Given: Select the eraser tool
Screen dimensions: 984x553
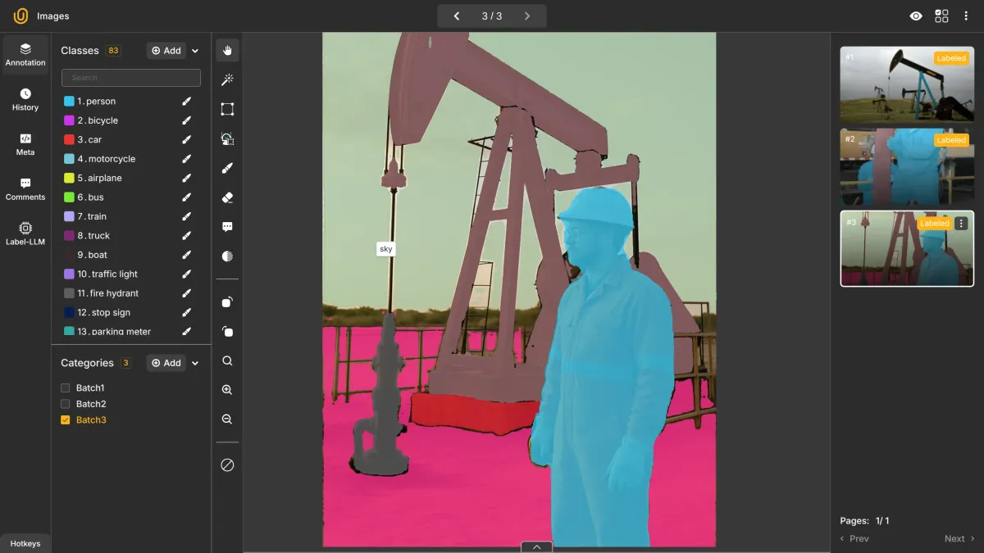Looking at the screenshot, I should click(x=227, y=197).
